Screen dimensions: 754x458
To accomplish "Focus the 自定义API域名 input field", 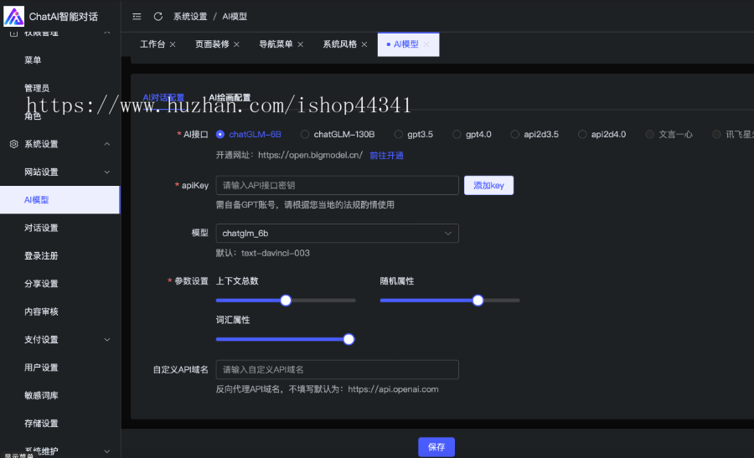I will pos(337,369).
